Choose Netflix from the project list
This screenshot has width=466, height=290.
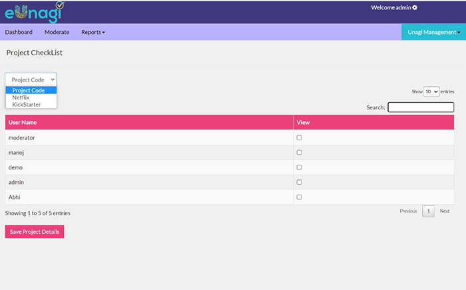tap(21, 97)
